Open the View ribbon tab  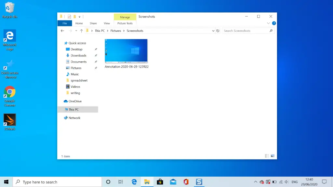(x=107, y=23)
